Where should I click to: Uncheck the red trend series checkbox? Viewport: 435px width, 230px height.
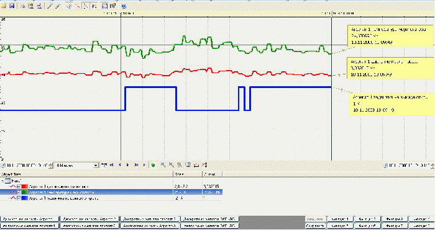19,187
